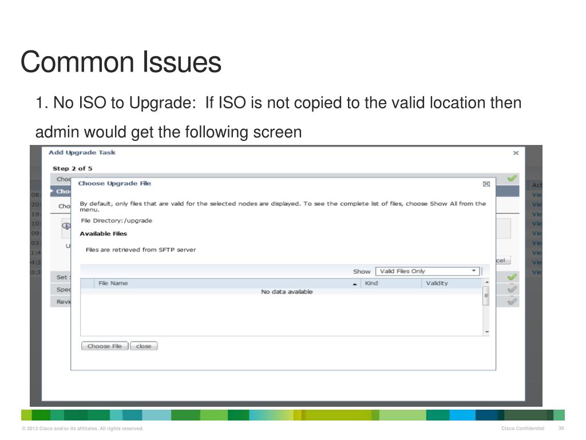Click the green checkmark on first step row

point(512,179)
